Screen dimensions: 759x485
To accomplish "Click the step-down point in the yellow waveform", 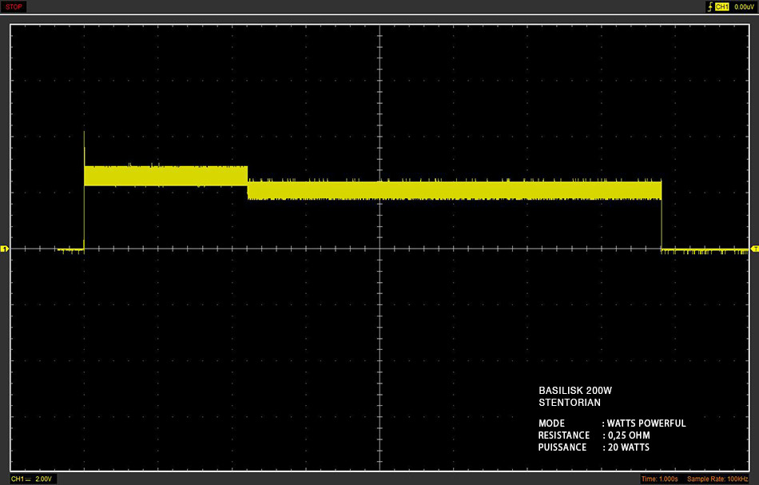I will [248, 182].
